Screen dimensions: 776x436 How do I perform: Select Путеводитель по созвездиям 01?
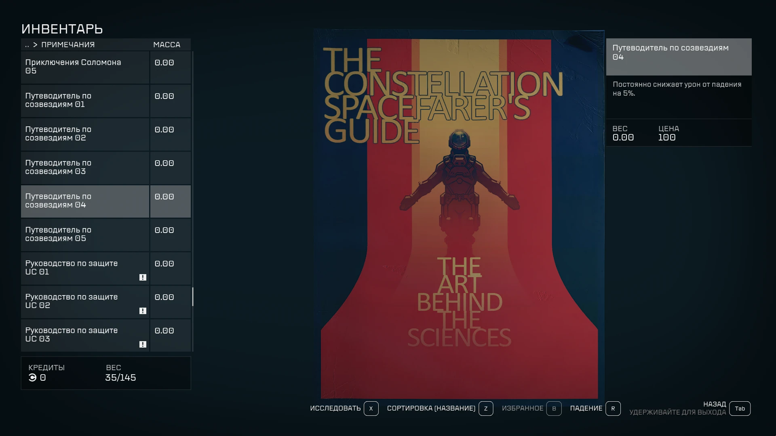(85, 101)
